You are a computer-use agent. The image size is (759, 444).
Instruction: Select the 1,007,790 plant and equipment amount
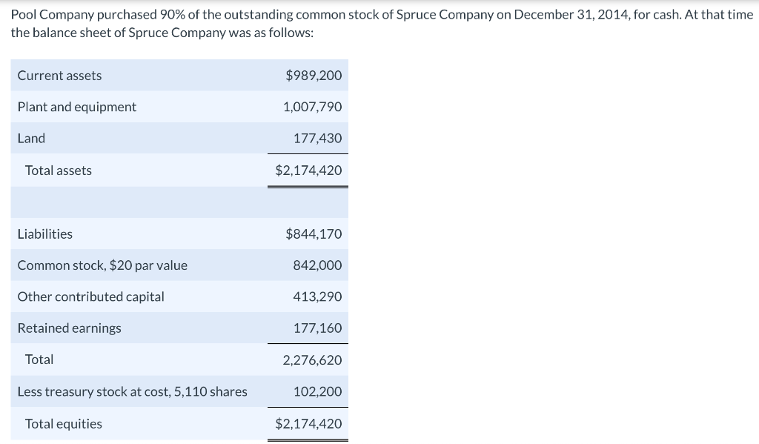pos(312,107)
